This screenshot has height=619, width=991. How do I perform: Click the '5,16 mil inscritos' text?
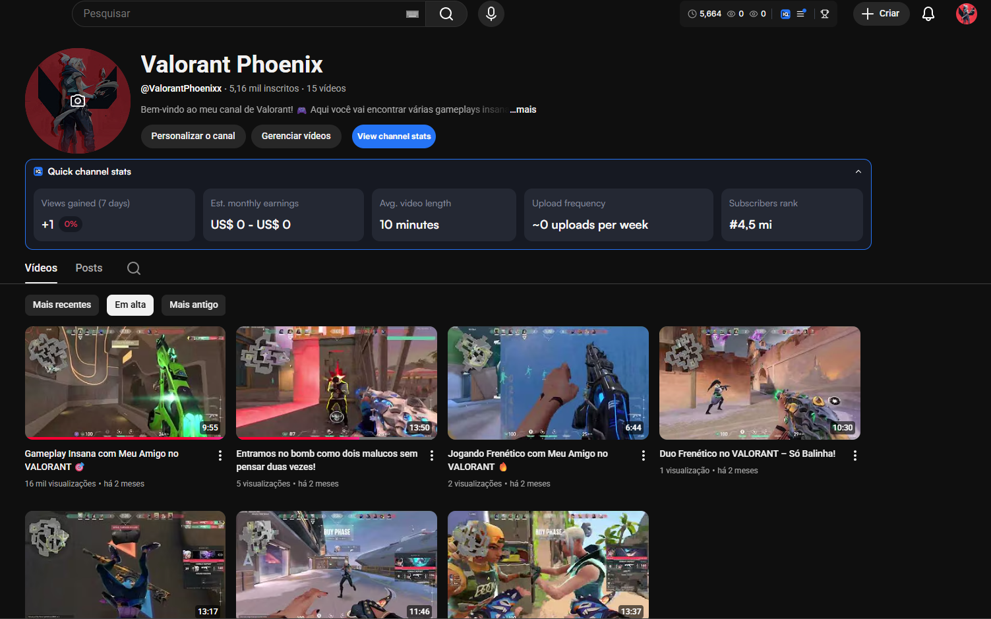tap(264, 88)
